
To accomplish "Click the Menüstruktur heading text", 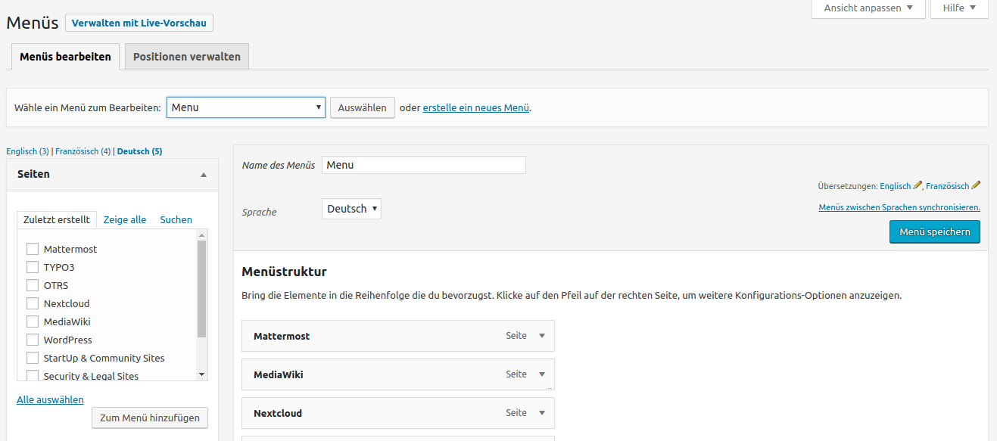I will (284, 272).
